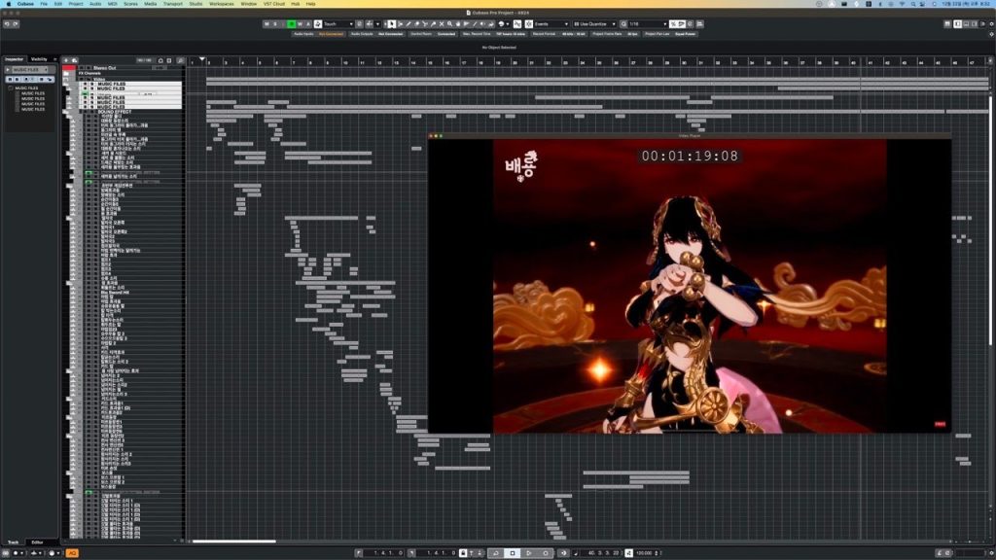
Task: Open the Workspaces menu
Action: coord(222,4)
